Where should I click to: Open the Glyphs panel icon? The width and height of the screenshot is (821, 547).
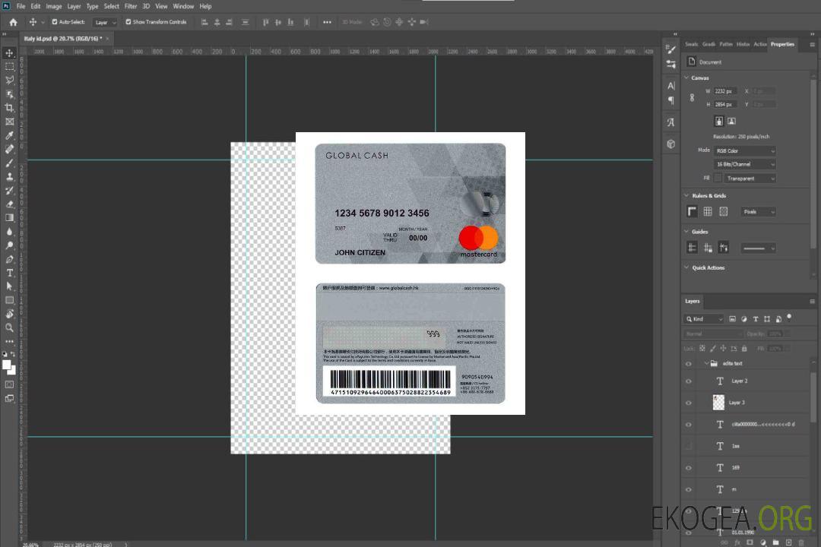(670, 122)
